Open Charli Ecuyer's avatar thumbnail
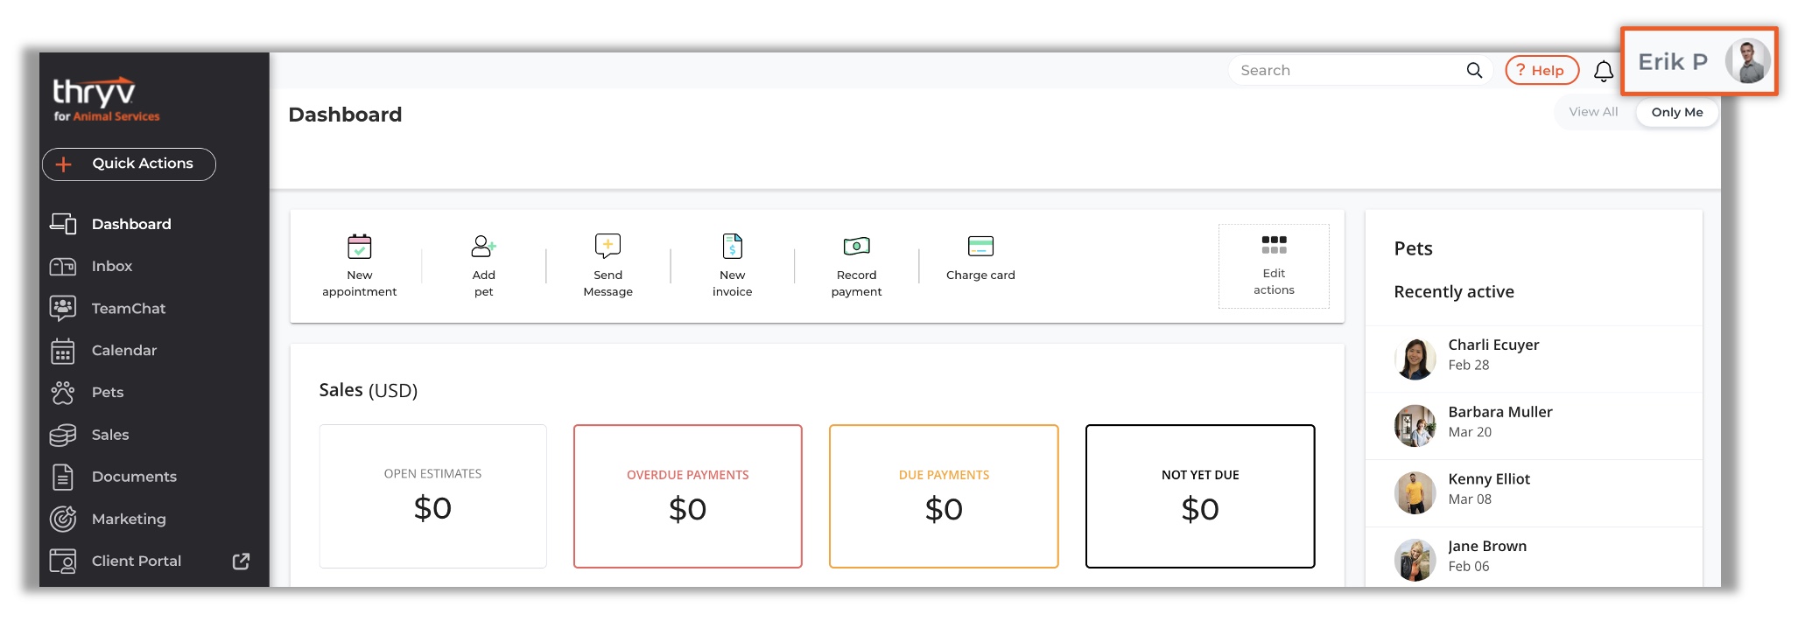1805x621 pixels. coord(1415,359)
